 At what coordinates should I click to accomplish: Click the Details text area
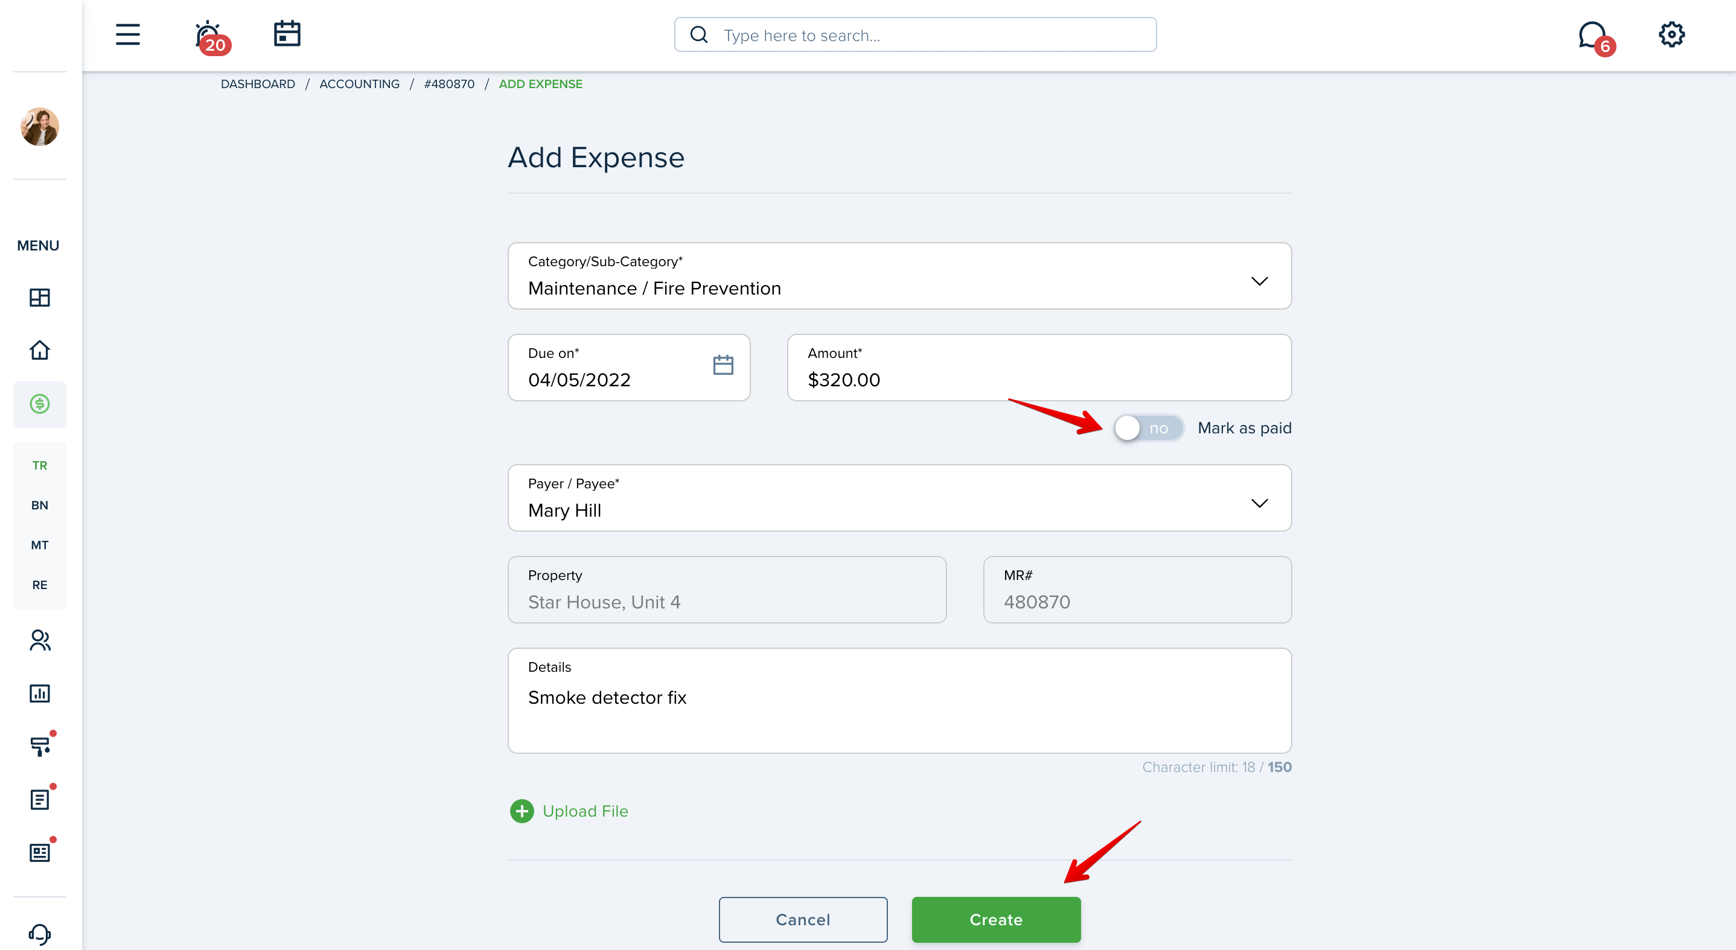click(899, 701)
